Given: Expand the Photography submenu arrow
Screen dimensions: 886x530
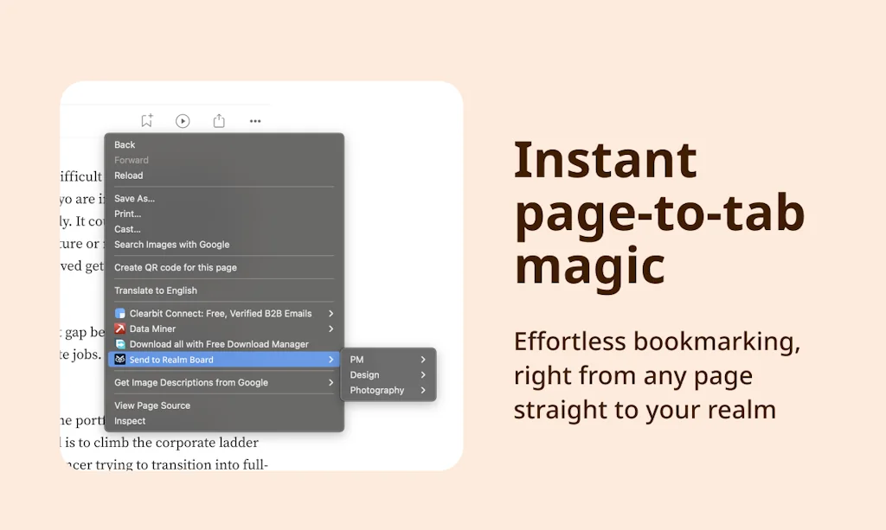Looking at the screenshot, I should click(x=423, y=391).
